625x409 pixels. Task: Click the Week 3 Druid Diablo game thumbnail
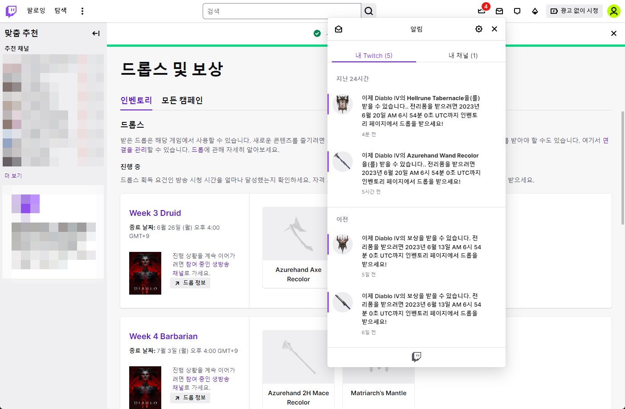tap(145, 273)
